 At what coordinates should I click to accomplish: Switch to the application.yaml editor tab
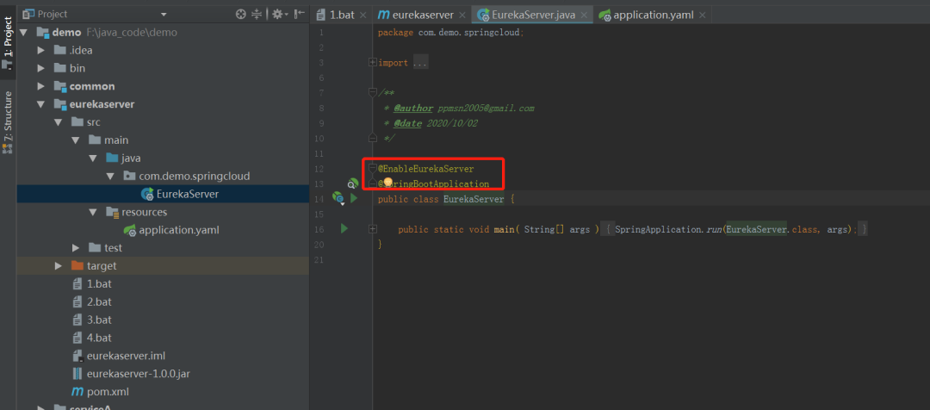pos(653,15)
